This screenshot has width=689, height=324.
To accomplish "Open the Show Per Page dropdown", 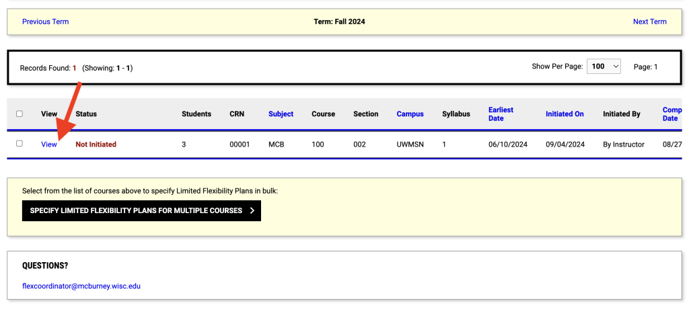I will click(604, 67).
